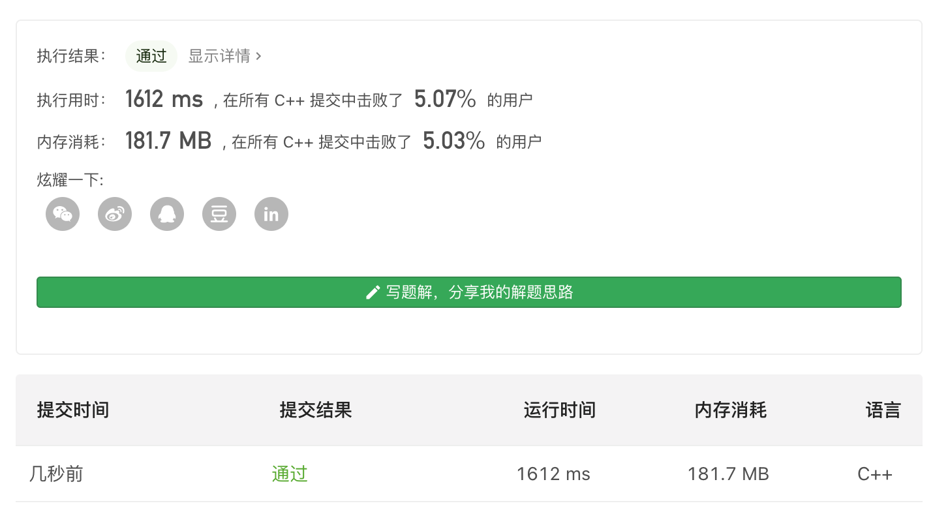Share result via Douban icon
Viewport: 933px width, 514px height.
(x=219, y=214)
